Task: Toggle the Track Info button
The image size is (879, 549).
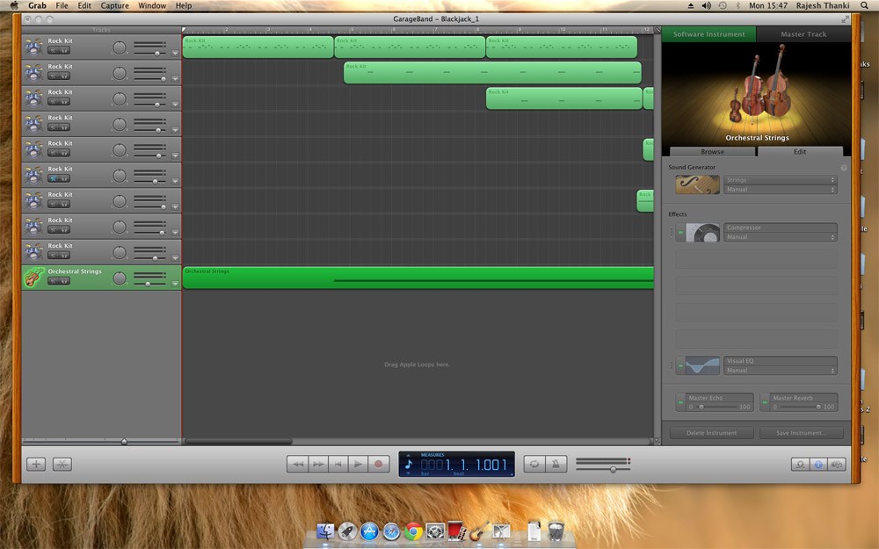Action: (x=818, y=465)
